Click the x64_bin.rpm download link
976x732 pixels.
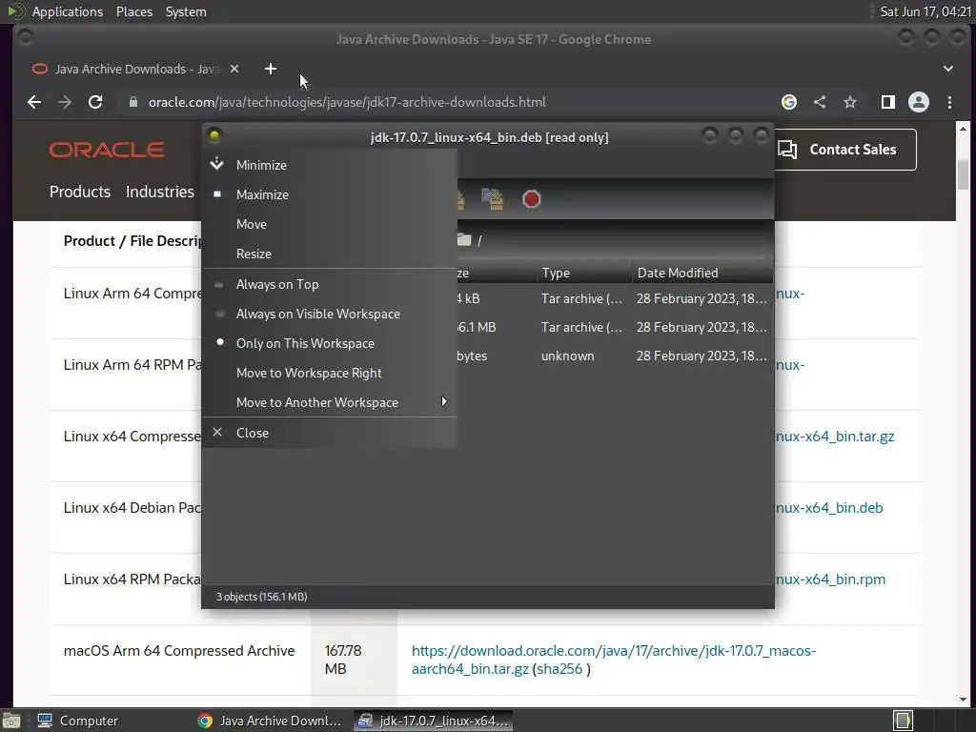831,579
